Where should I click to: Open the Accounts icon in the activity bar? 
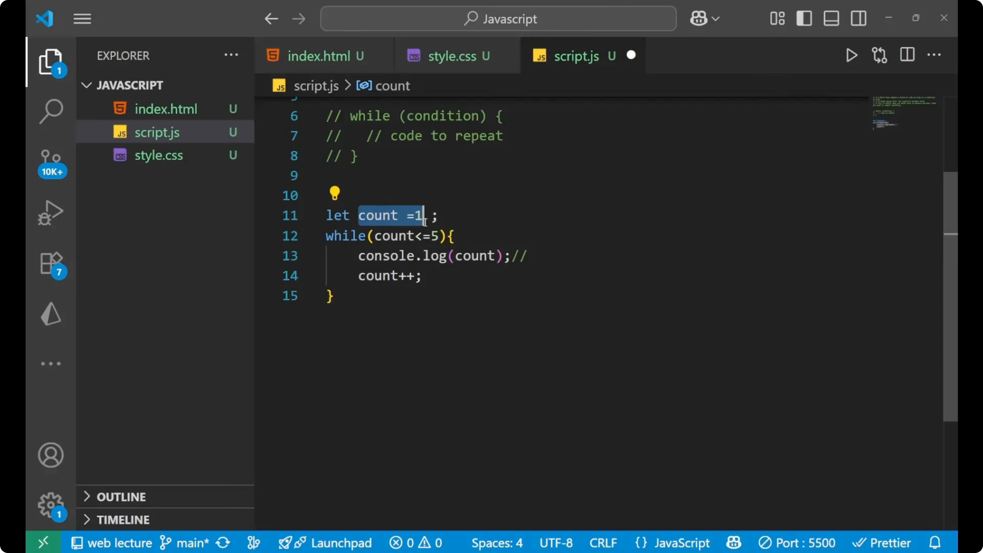pyautogui.click(x=50, y=455)
